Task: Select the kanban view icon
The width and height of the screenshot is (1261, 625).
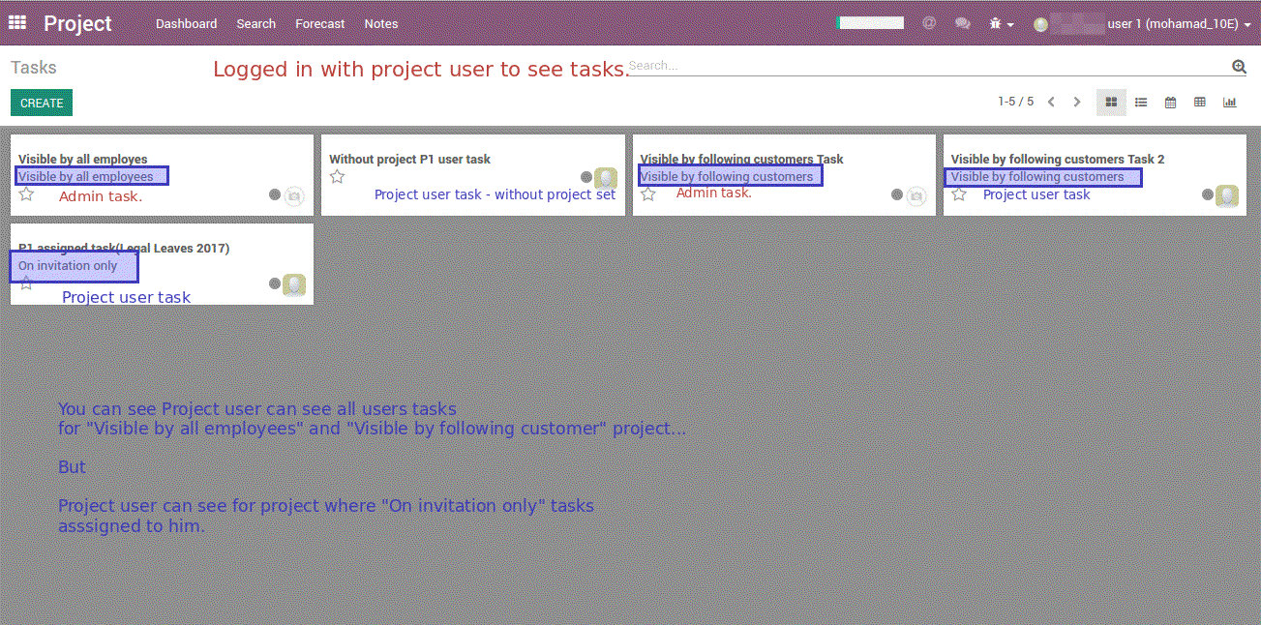Action: [x=1111, y=103]
